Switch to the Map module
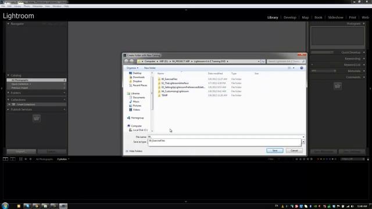 tap(305, 17)
